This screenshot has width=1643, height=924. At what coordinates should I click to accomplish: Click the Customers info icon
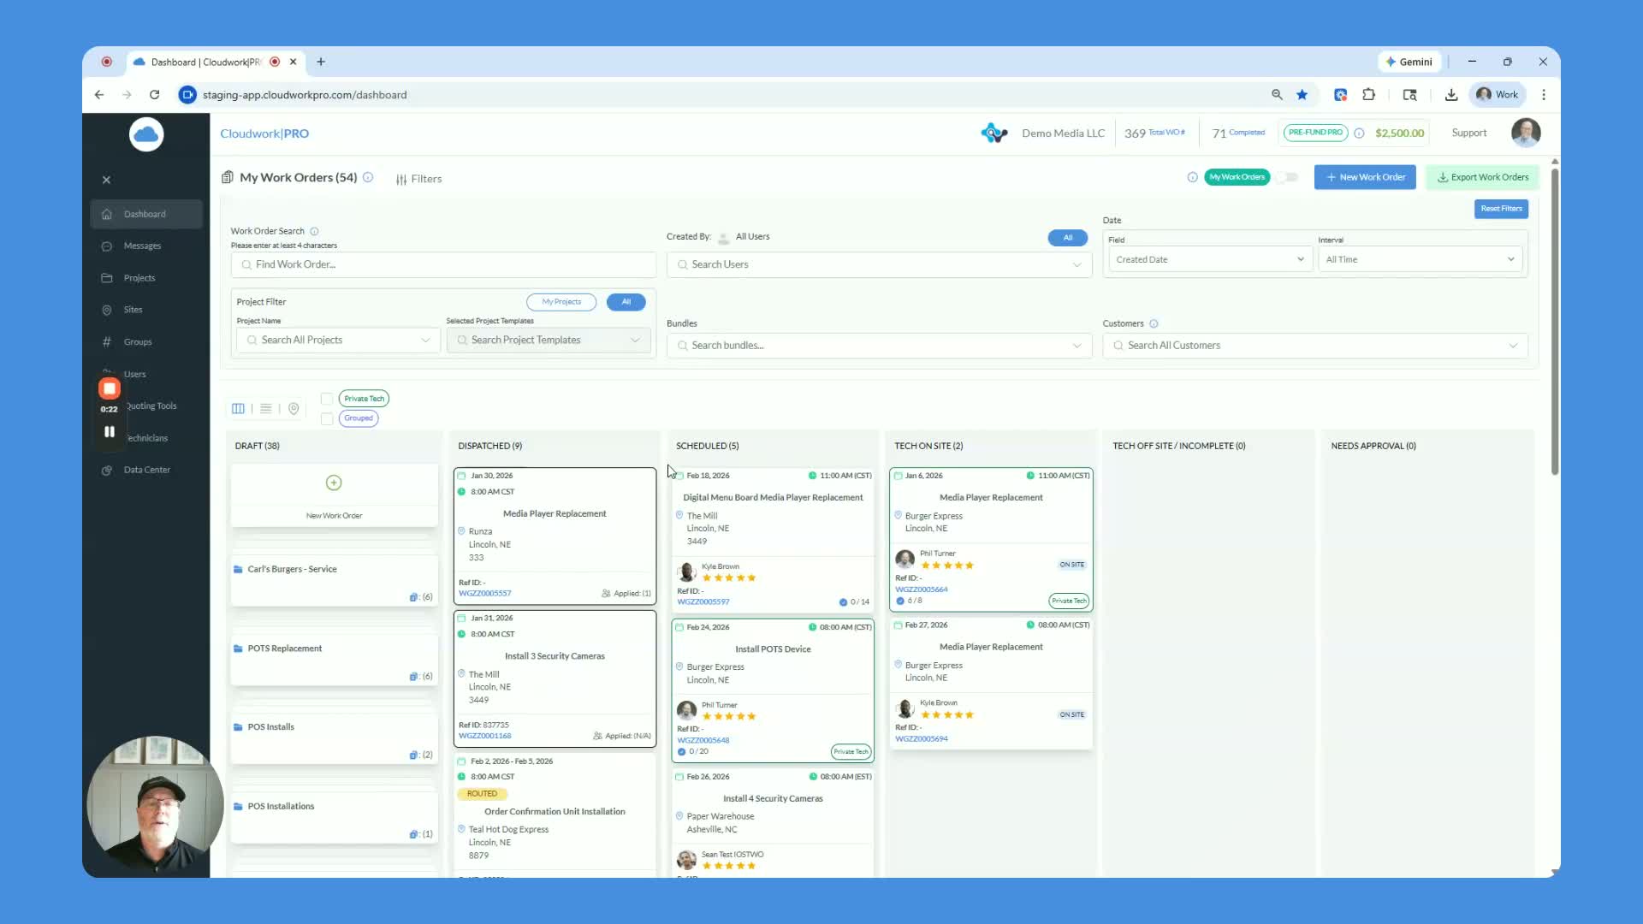click(1154, 324)
